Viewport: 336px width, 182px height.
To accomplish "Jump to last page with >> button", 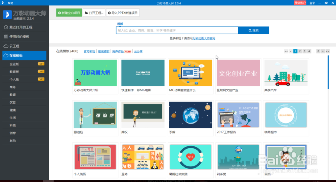I will pyautogui.click(x=327, y=51).
